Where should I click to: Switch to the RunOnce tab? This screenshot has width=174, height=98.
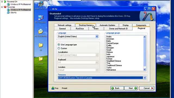pos(80,29)
